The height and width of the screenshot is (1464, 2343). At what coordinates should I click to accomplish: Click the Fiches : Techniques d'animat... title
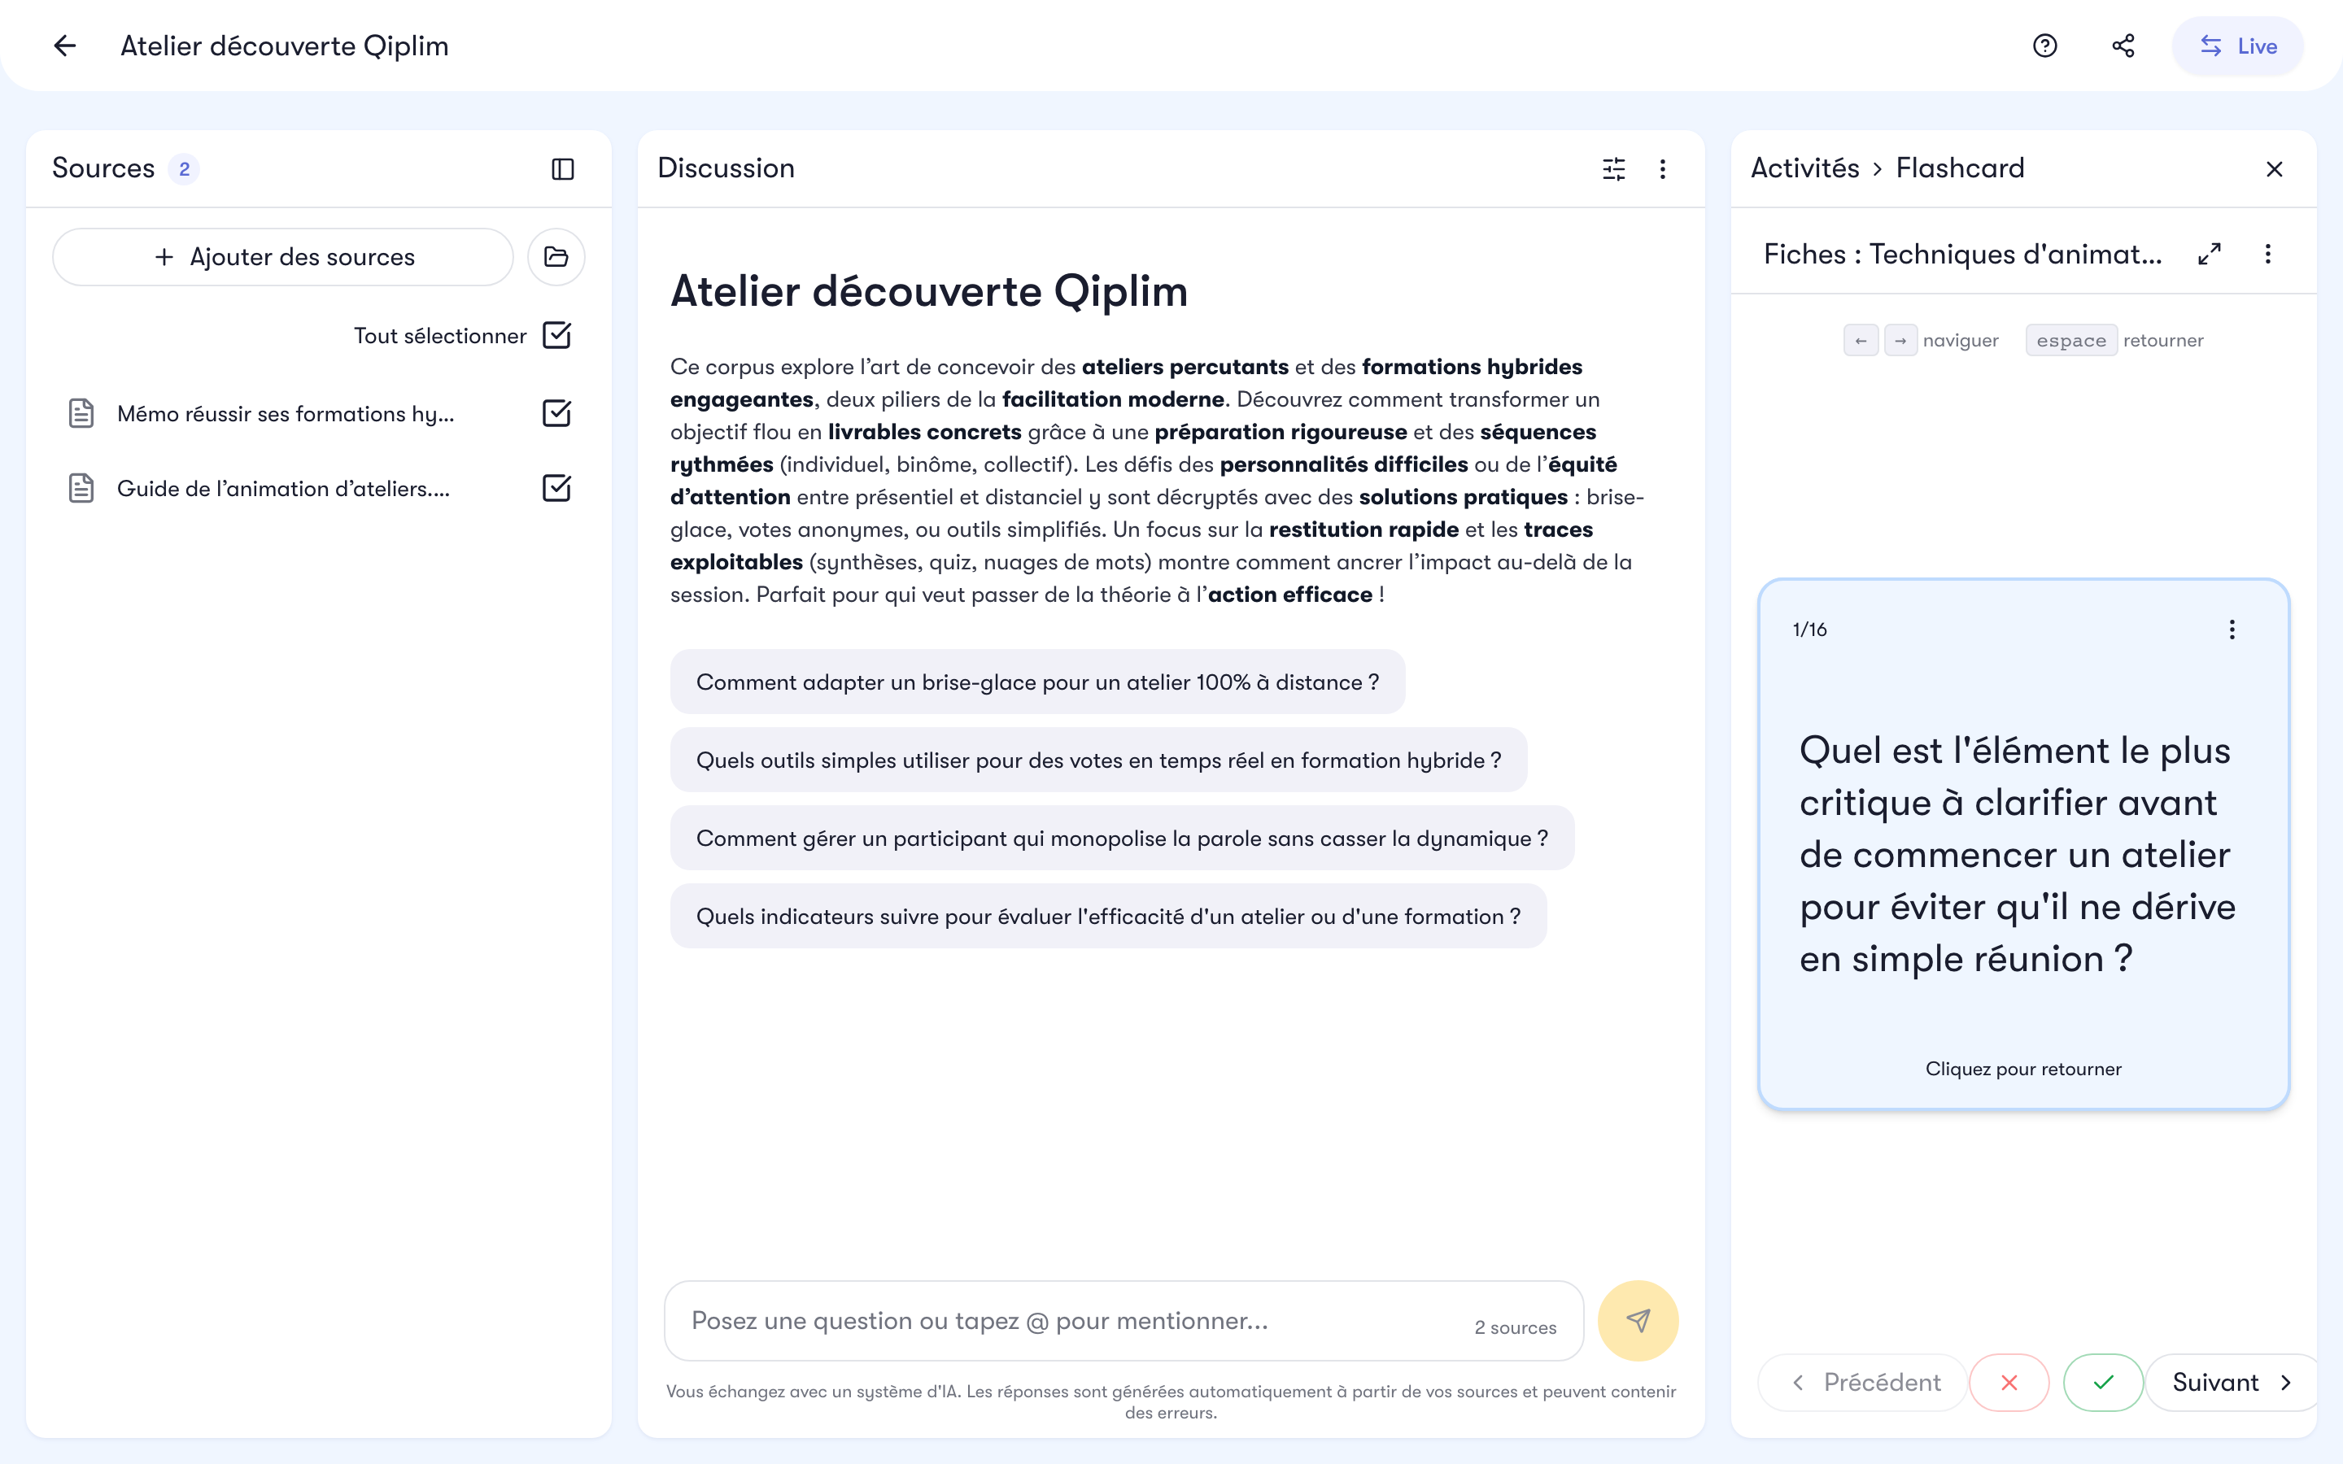[x=1962, y=254]
